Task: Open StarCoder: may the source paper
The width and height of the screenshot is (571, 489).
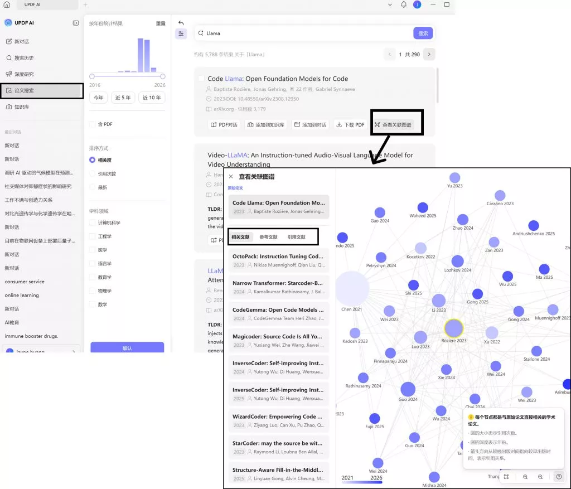Action: (x=279, y=447)
